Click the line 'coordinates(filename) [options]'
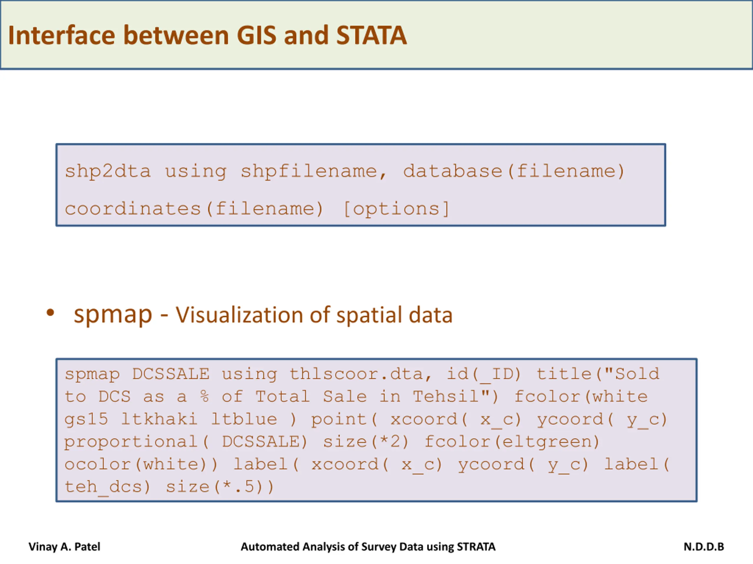This screenshot has height=564, width=753. (257, 209)
